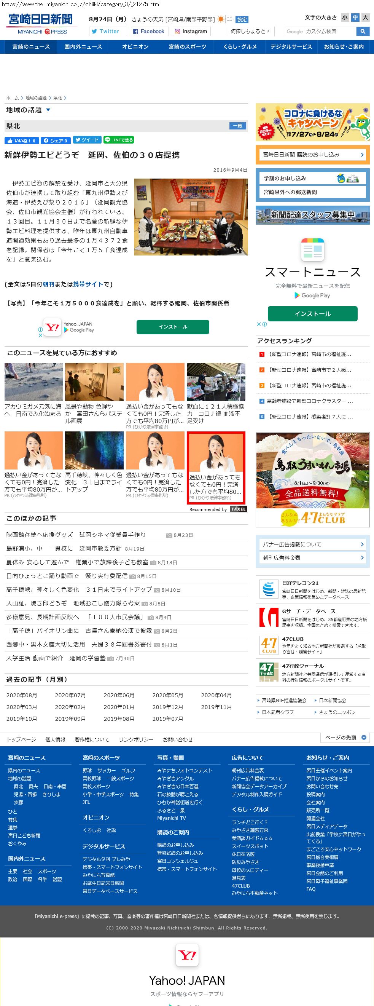Open article 映画館存続へ応援グッズ
The image size is (374, 1006).
pyautogui.click(x=76, y=535)
